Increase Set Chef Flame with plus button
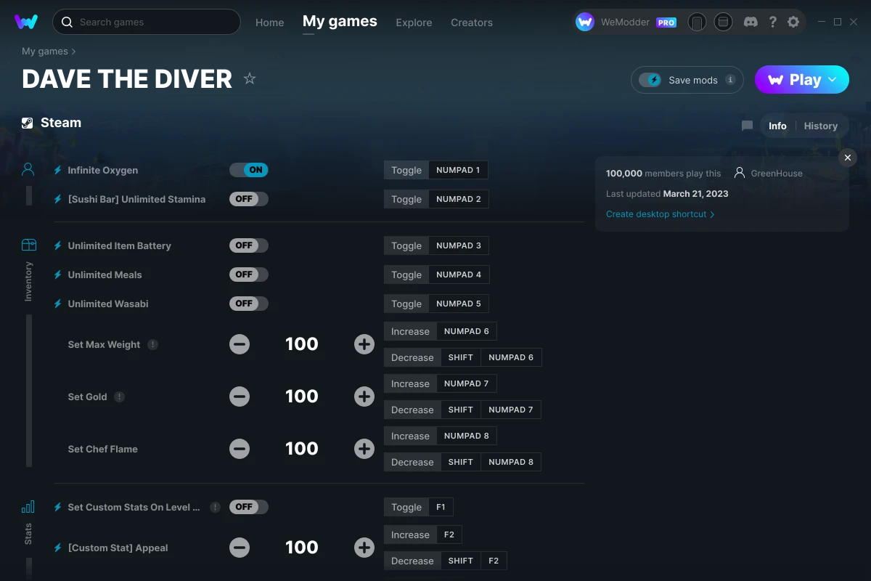 (364, 449)
